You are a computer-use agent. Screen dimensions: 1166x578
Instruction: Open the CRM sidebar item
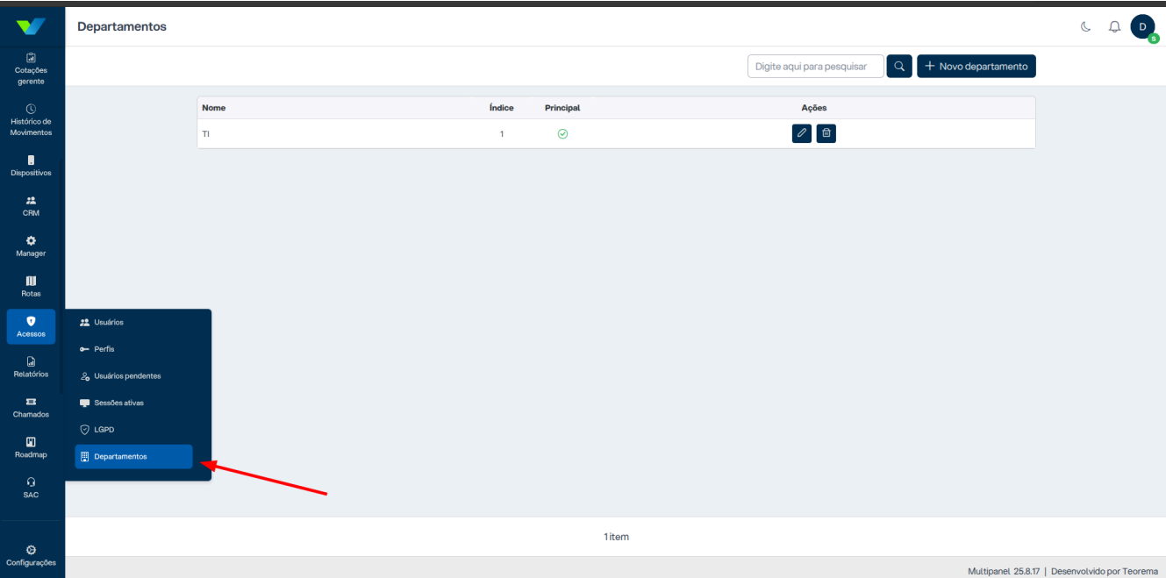click(31, 207)
